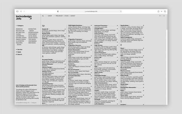Go back with the browser back arrow
This screenshot has width=182, height=114.
click(21, 12)
